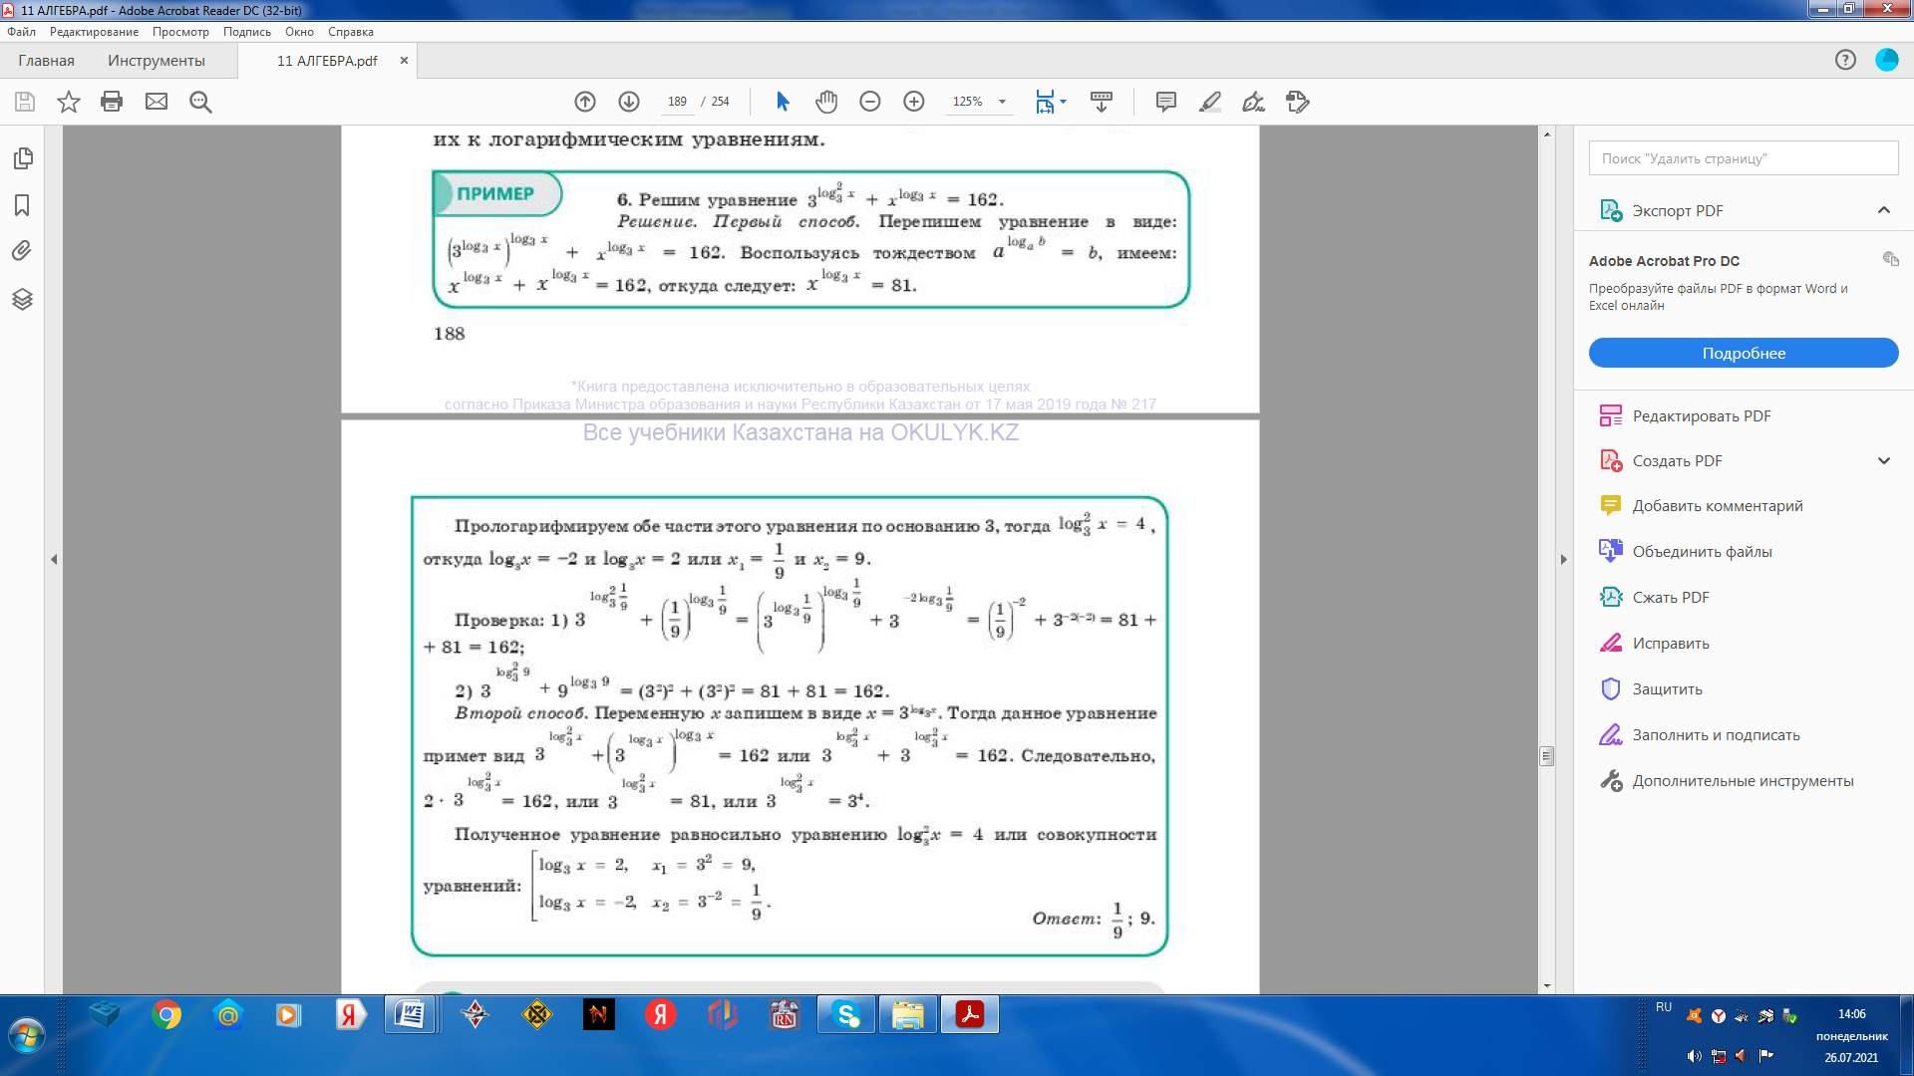Image resolution: width=1914 pixels, height=1076 pixels.
Task: Collapse the Export PDF section
Action: (1883, 210)
